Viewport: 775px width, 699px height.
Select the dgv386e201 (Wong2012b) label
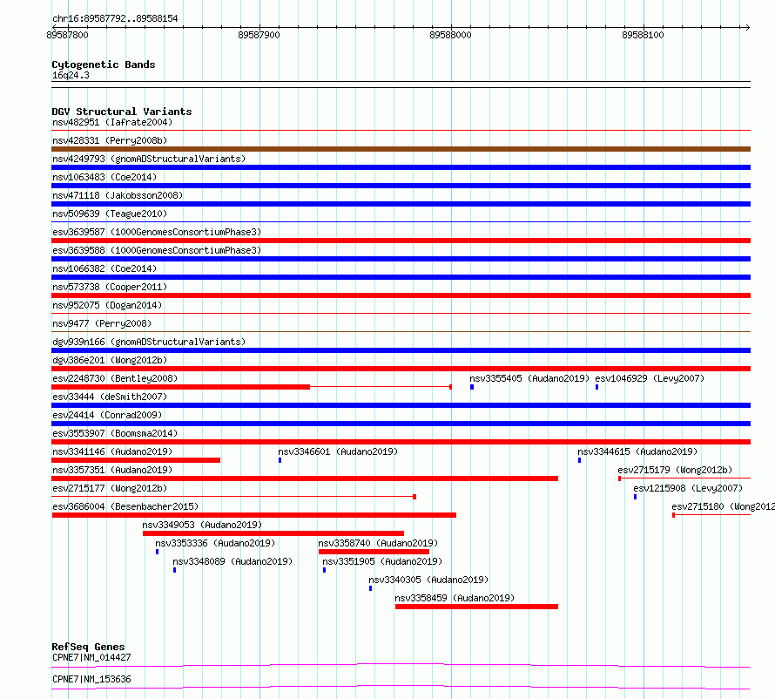[110, 360]
